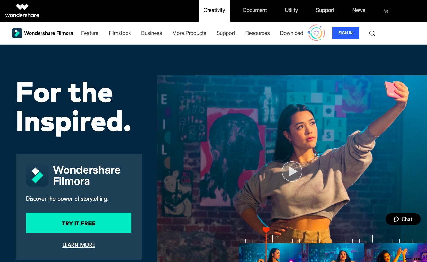Click the Filmora icon in the promo card

(37, 175)
